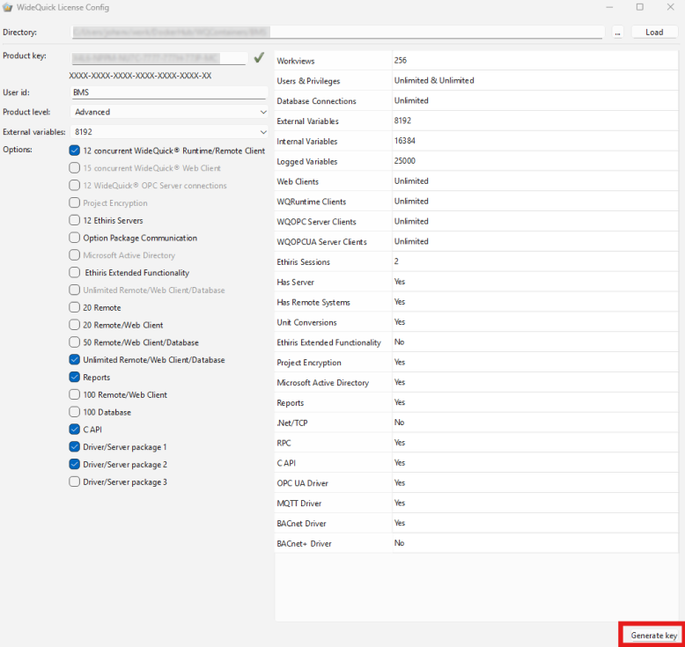Uncheck the Reports option checkbox

point(74,377)
